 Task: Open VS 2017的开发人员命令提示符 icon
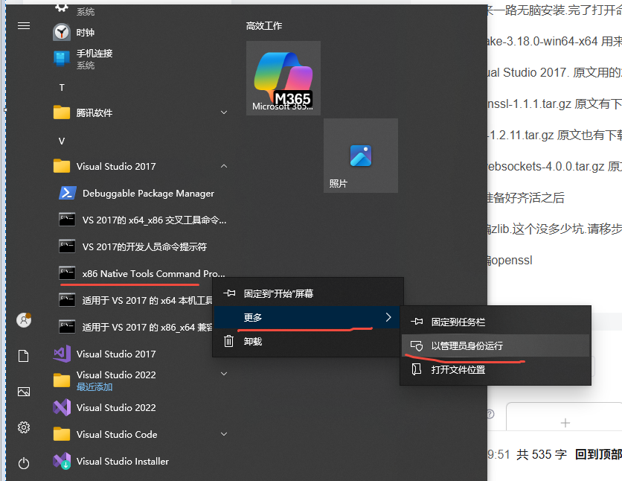pos(67,246)
